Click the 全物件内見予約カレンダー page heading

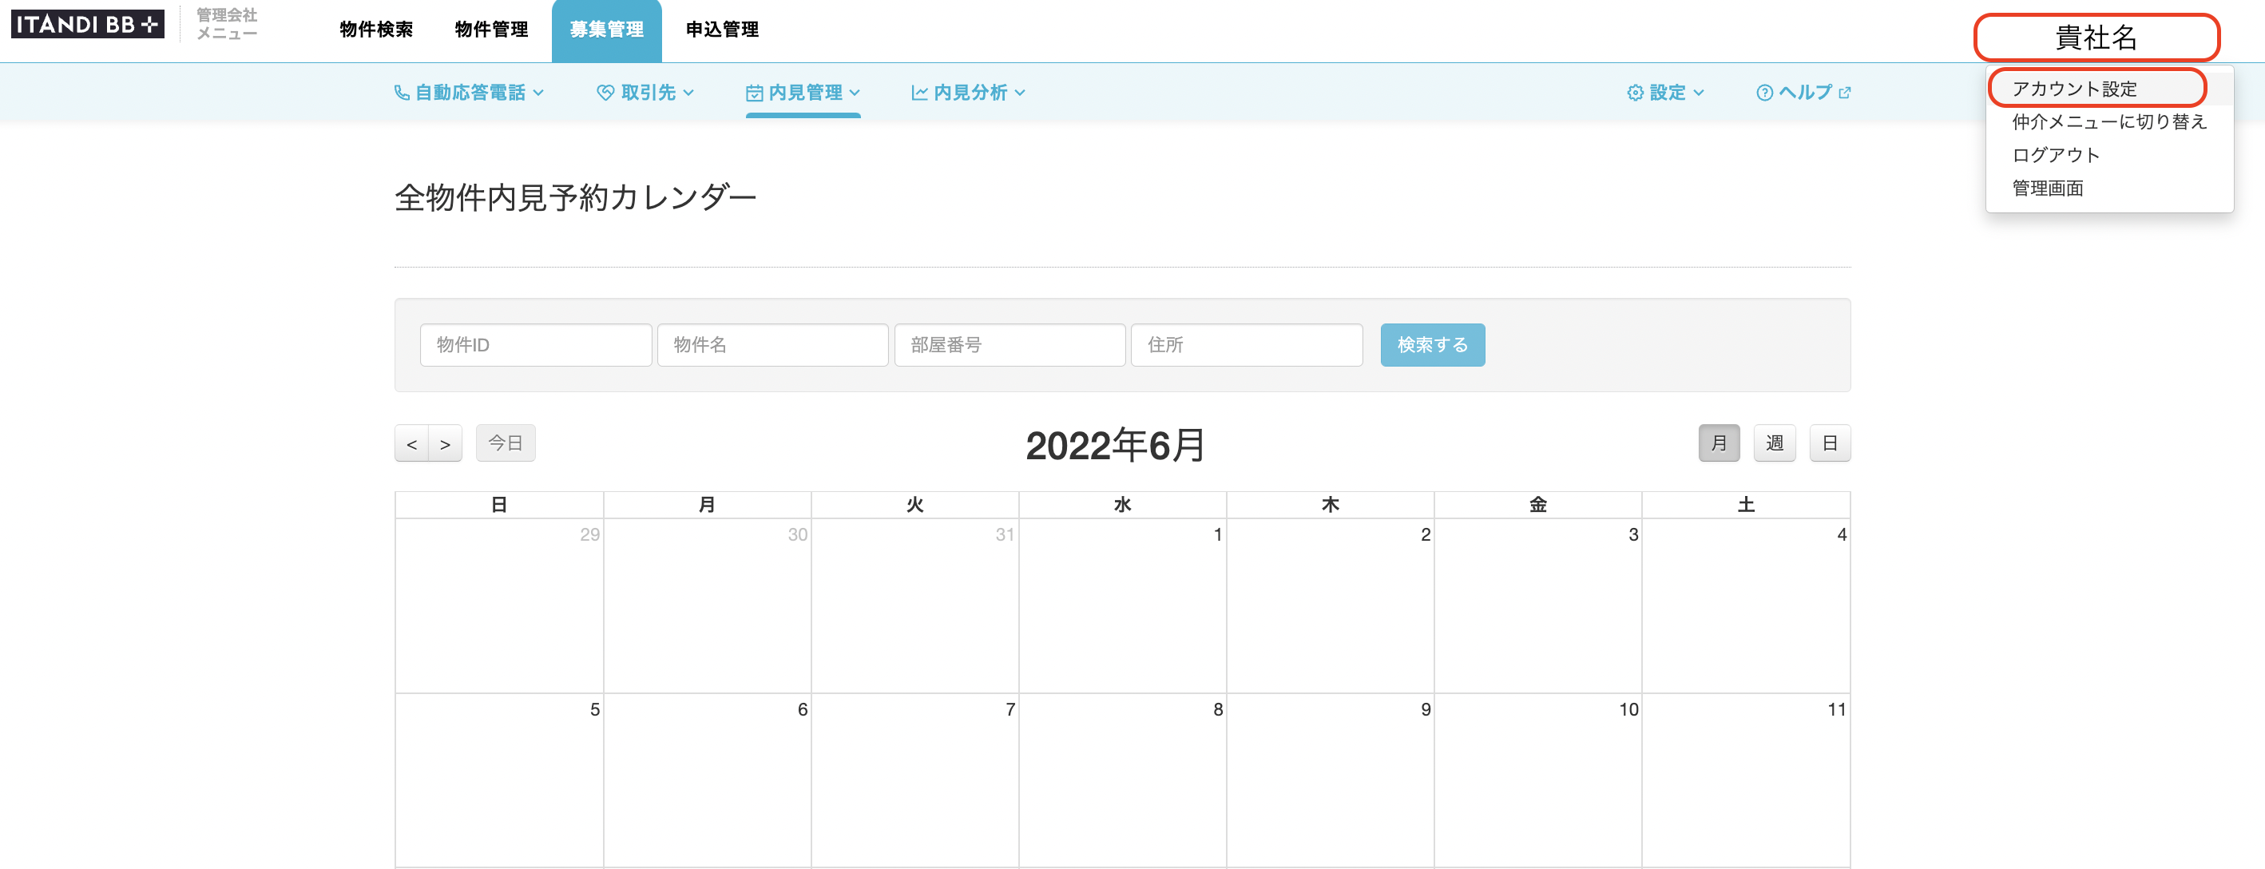point(575,197)
